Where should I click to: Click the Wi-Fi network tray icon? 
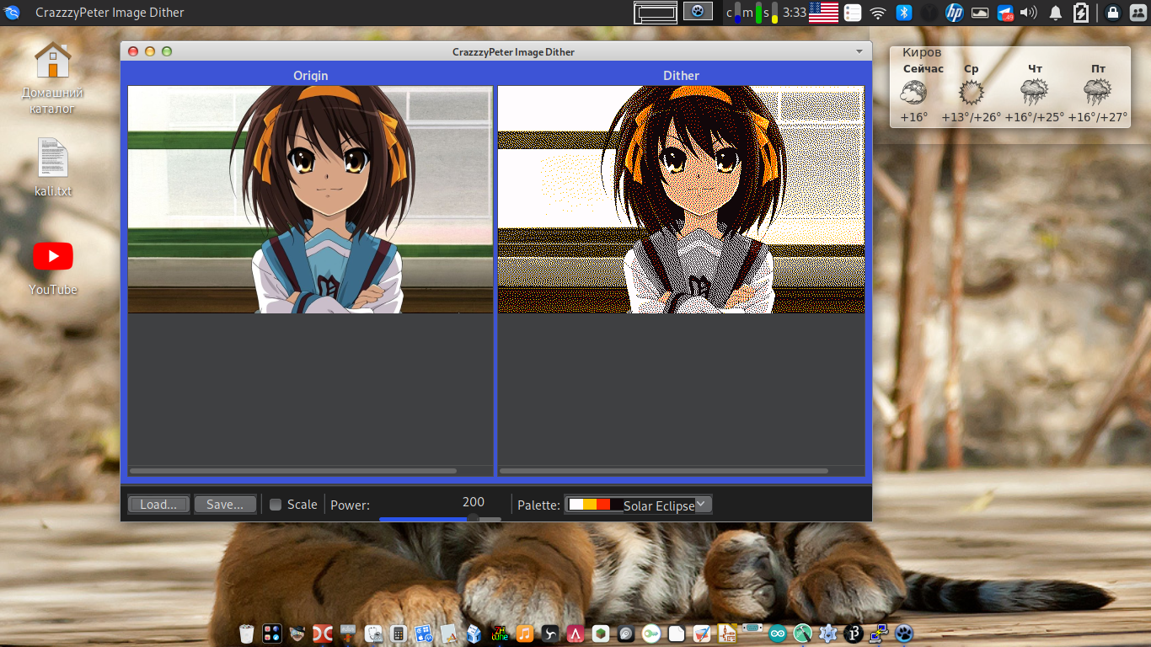pos(878,12)
